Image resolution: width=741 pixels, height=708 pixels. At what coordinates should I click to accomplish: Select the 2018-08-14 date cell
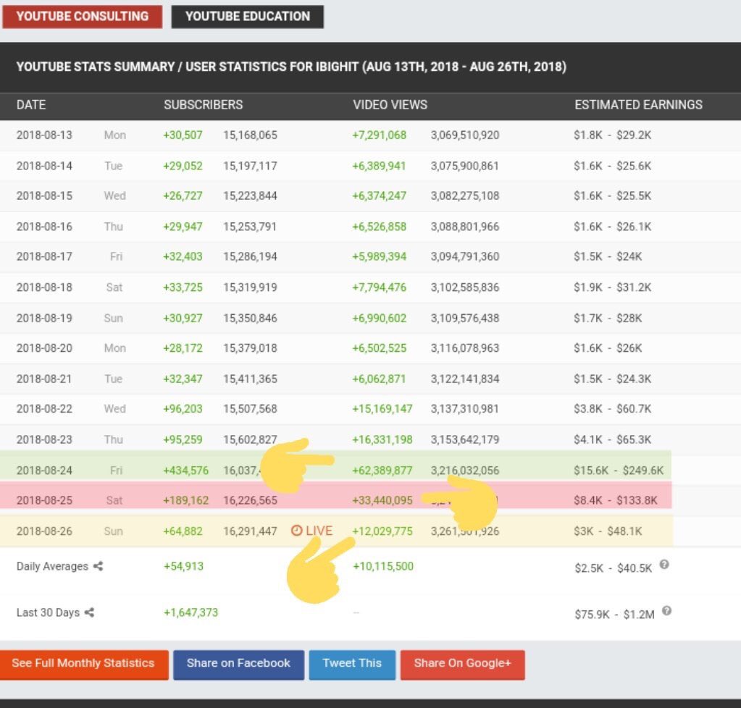point(44,166)
